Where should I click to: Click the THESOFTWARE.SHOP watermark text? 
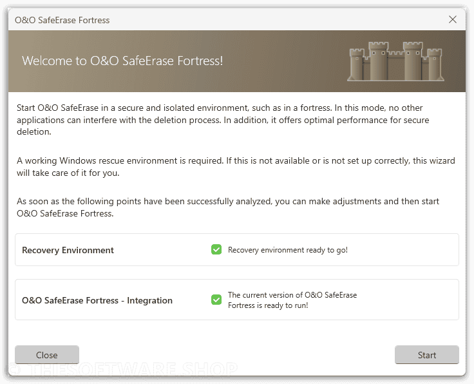click(x=122, y=369)
